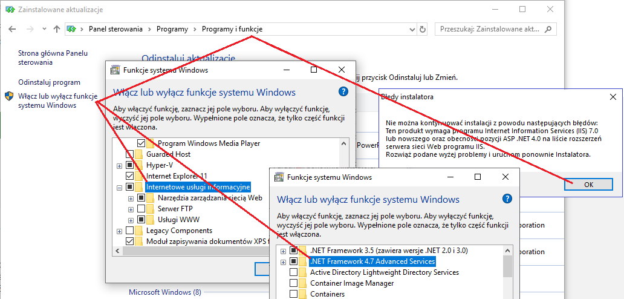Toggle the Hyper-V checkbox
Image resolution: width=624 pixels, height=299 pixels.
[130, 165]
